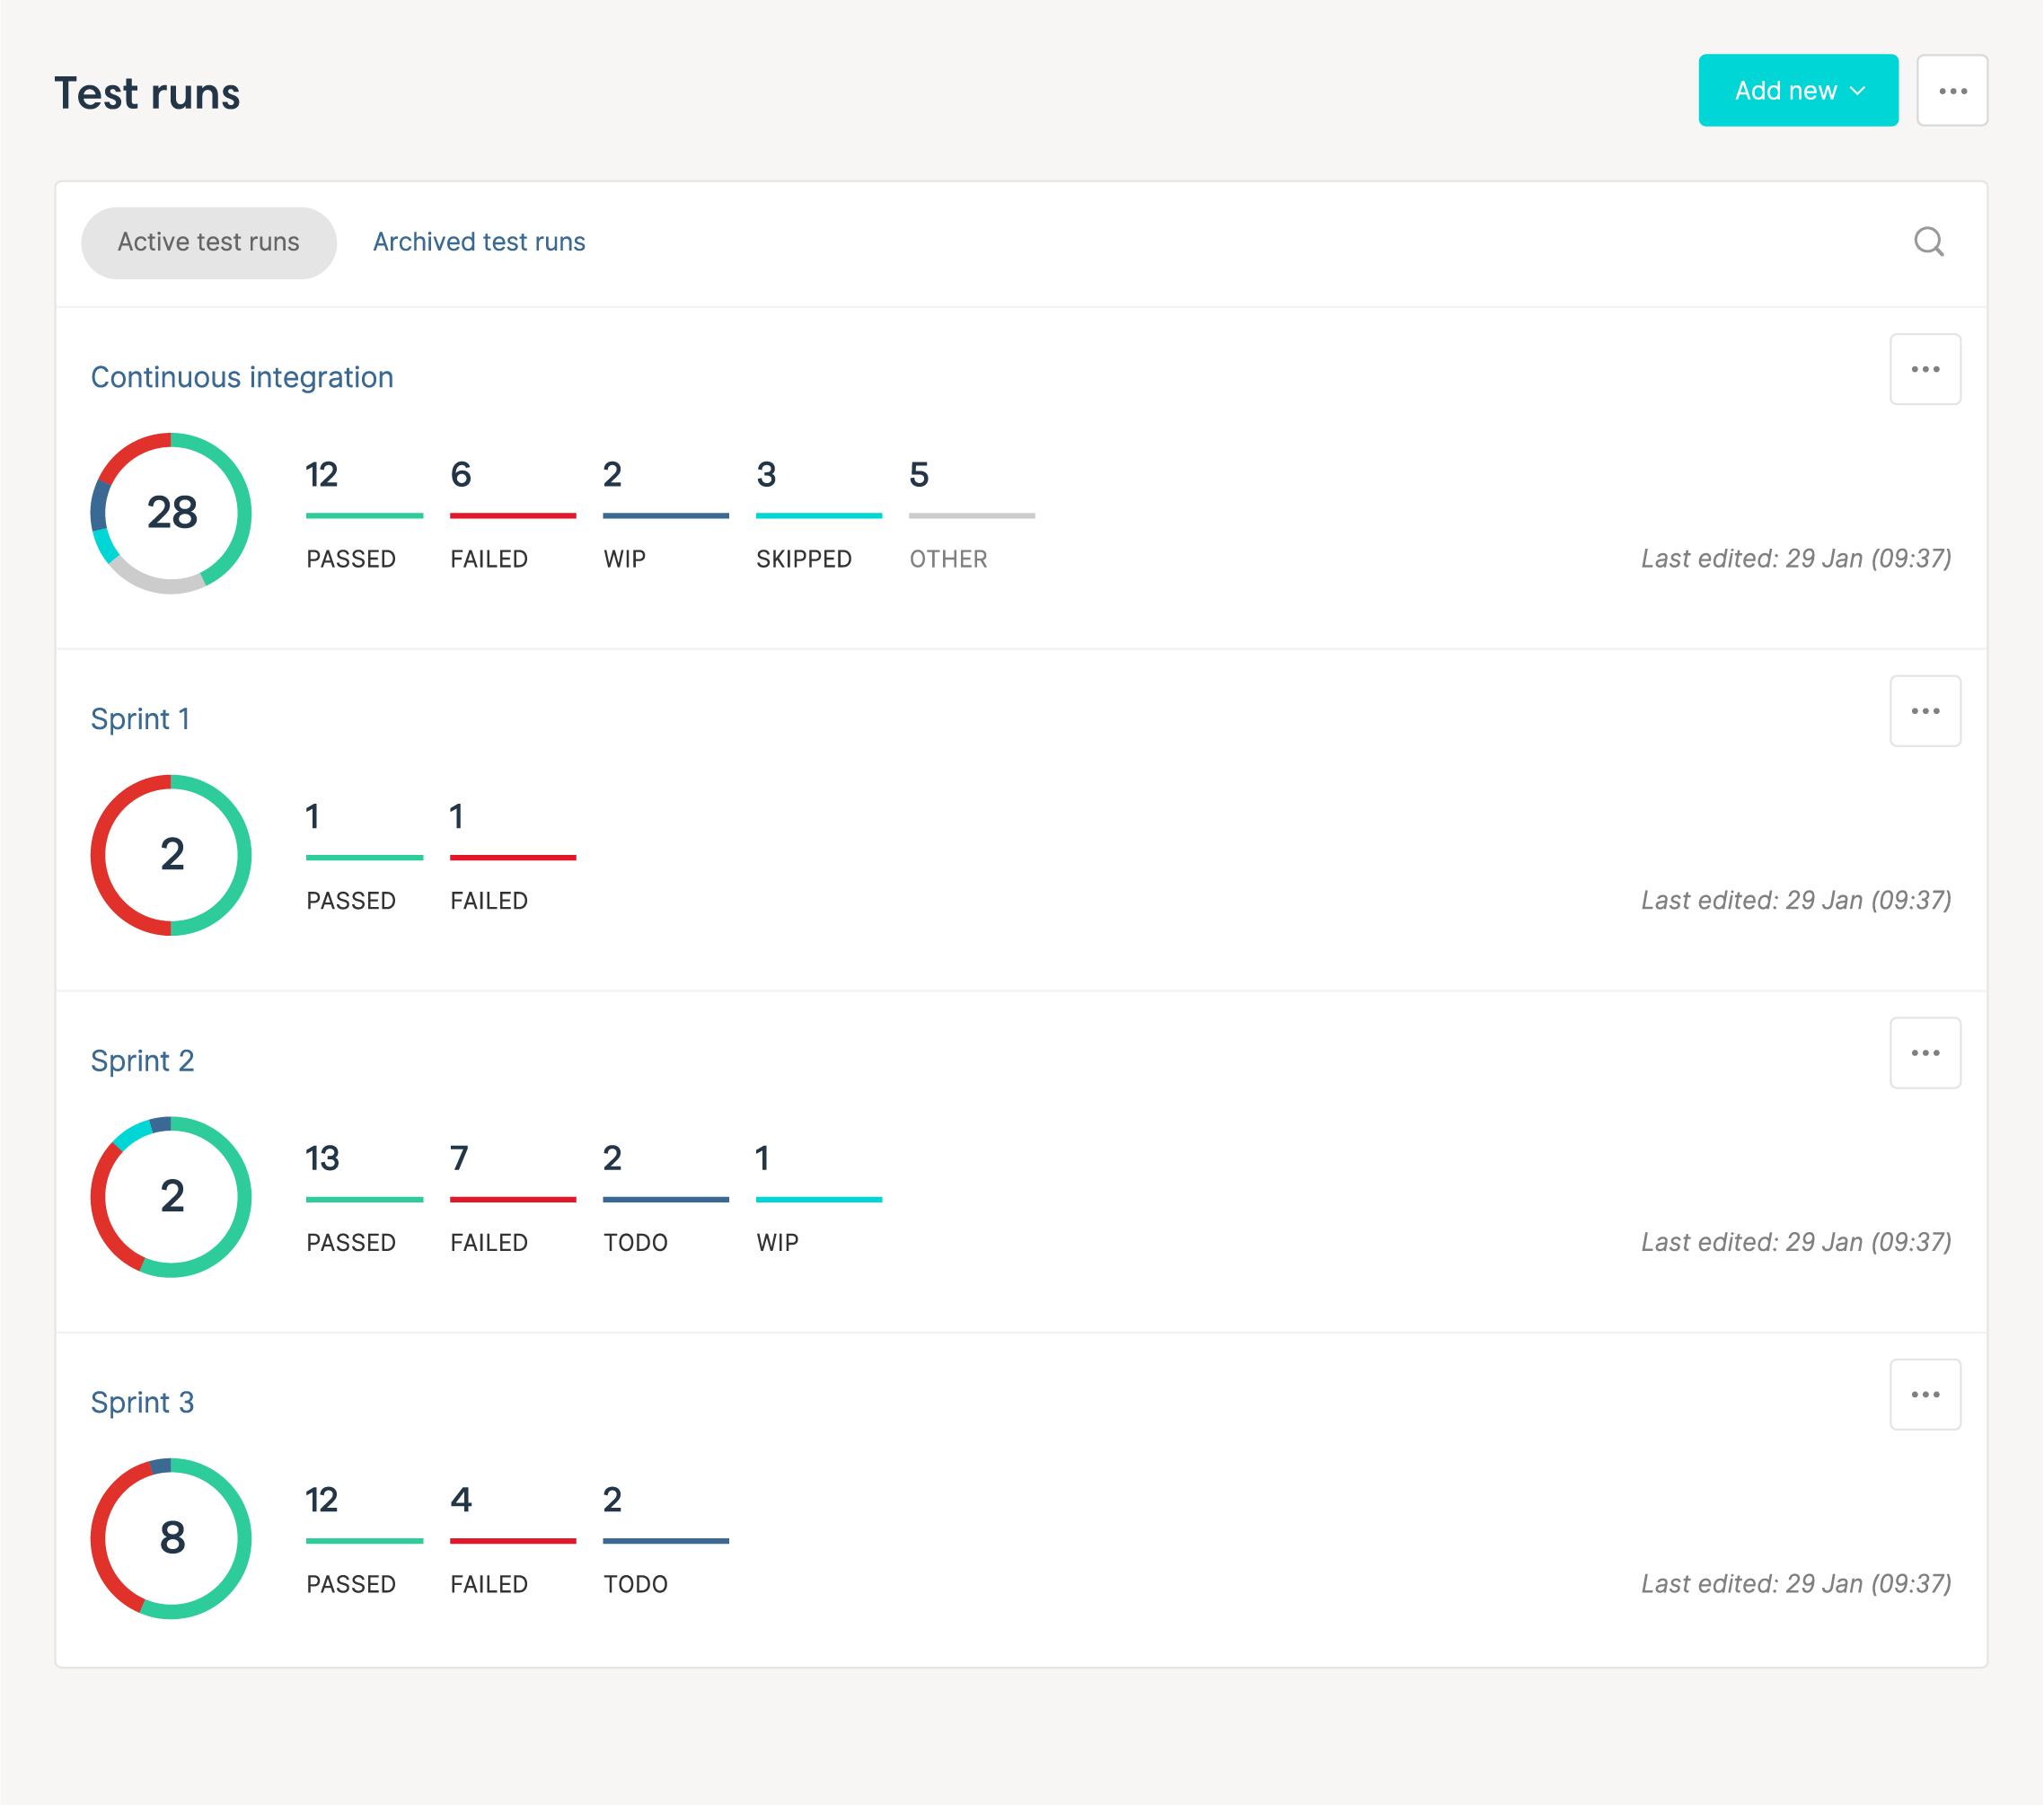Switch to Archived test runs tab
The width and height of the screenshot is (2044, 1805).
[479, 243]
